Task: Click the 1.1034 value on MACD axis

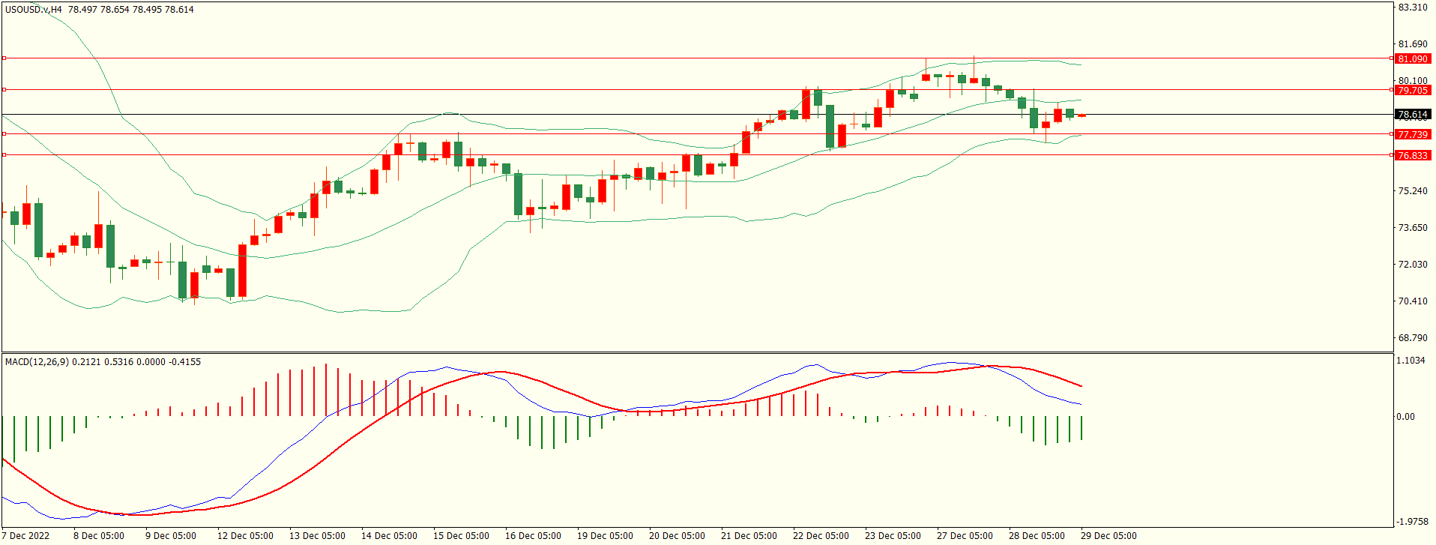Action: pos(1411,361)
